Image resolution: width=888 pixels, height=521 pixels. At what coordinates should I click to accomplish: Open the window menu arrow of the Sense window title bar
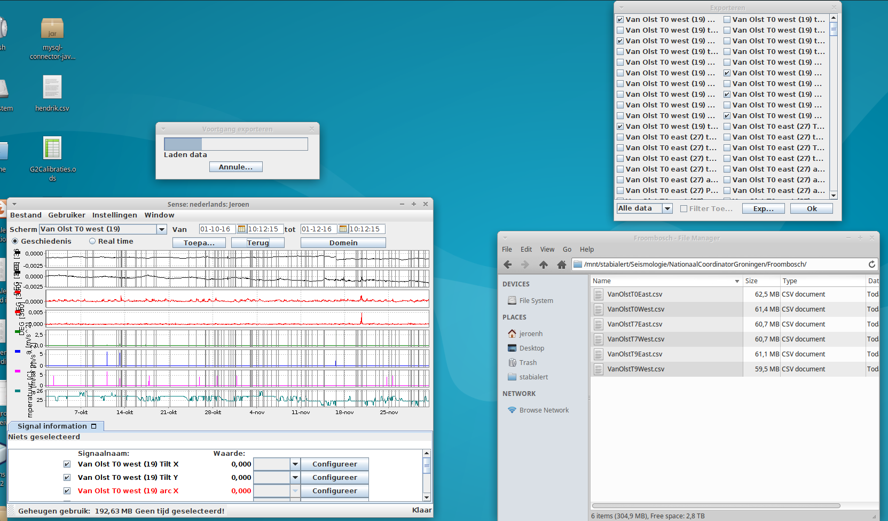coord(14,204)
